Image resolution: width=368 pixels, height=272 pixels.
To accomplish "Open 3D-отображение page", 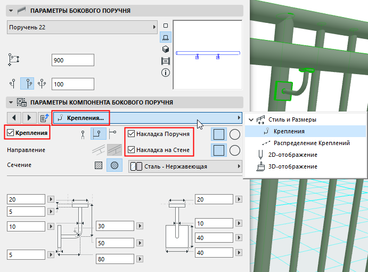I will tap(293, 166).
